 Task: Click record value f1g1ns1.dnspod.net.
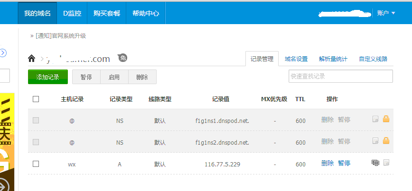point(222,121)
